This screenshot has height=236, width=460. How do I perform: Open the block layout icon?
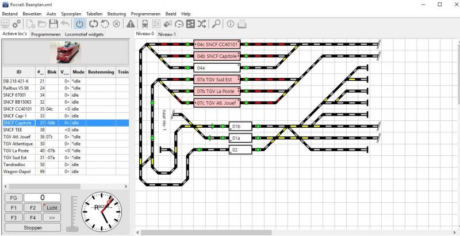coord(190,24)
